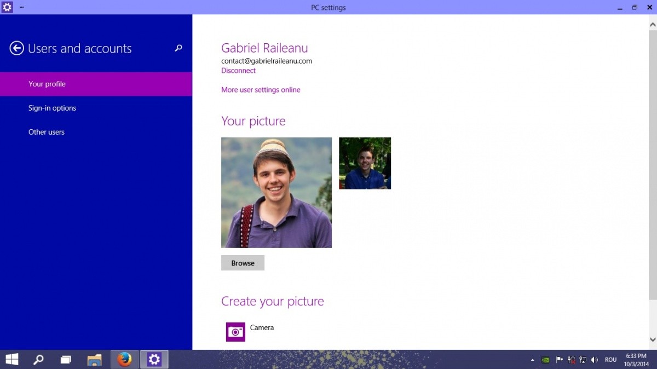Image resolution: width=657 pixels, height=369 pixels.
Task: Click the volume speaker icon in the tray
Action: click(x=595, y=360)
